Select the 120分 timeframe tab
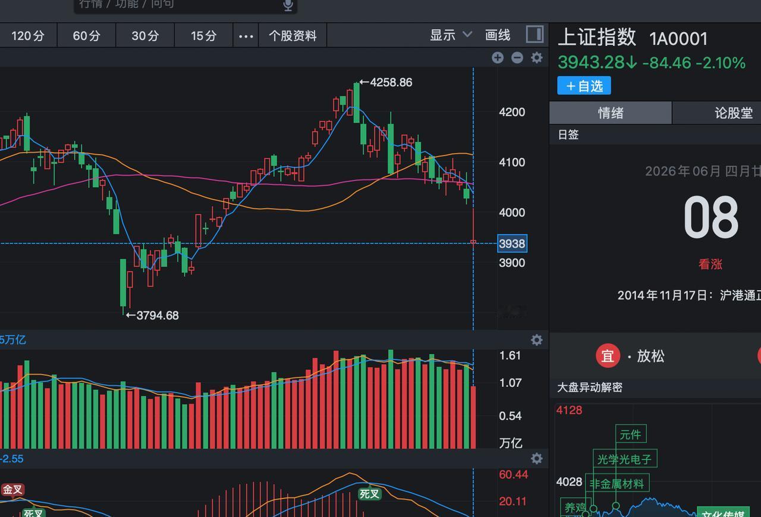 click(x=28, y=36)
